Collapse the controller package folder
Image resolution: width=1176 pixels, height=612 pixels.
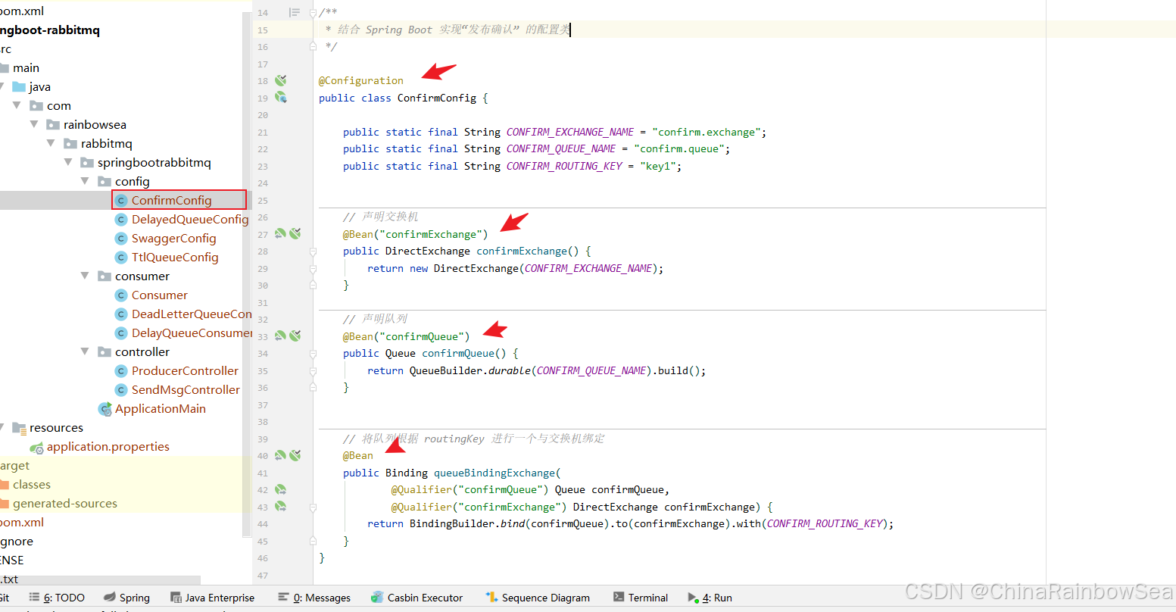coord(85,351)
